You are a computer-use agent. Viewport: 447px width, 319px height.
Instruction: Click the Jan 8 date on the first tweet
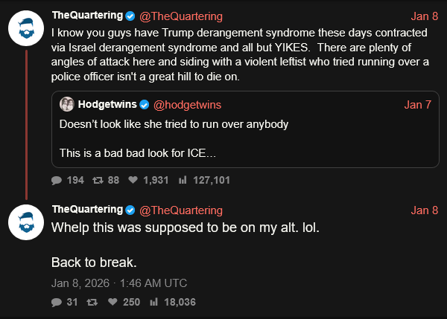point(425,16)
